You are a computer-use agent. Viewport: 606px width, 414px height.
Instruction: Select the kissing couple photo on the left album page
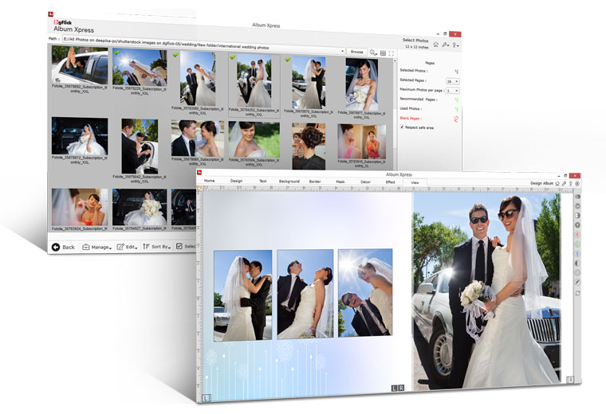click(242, 295)
